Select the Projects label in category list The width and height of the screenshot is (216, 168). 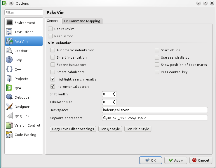click(x=22, y=79)
